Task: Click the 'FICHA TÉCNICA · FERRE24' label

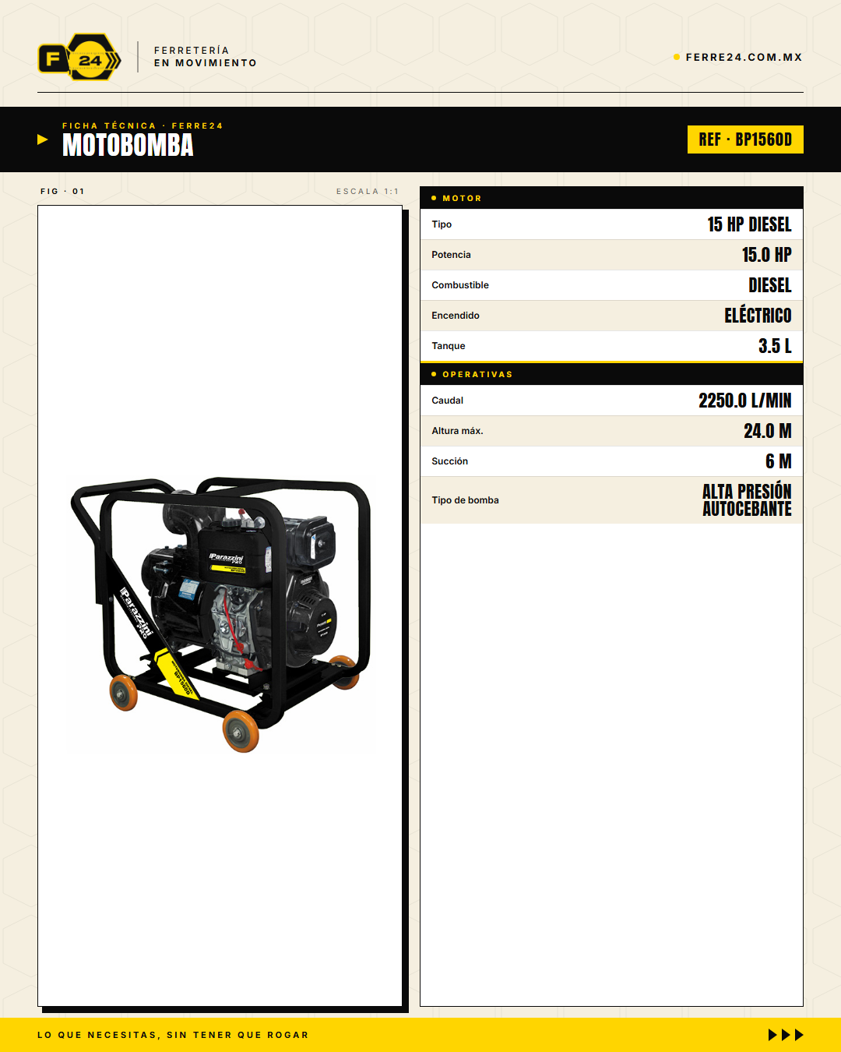Action: point(143,125)
